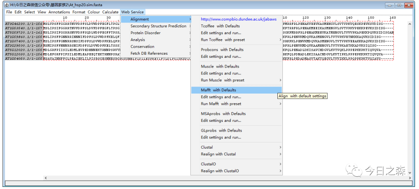This screenshot has width=419, height=189.
Task: Select Fetch DB References submenu
Action: 149,53
